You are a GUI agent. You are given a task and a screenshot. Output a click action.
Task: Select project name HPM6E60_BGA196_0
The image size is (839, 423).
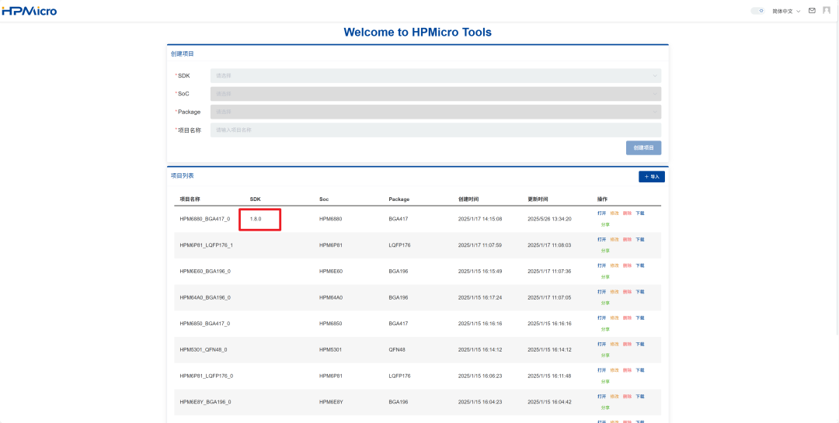click(x=205, y=271)
